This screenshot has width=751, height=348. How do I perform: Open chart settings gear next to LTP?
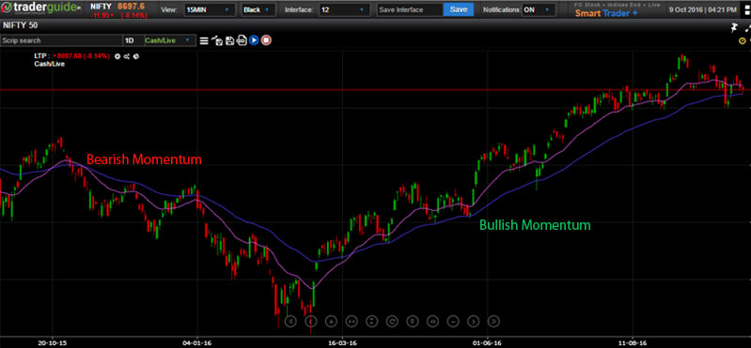point(117,56)
